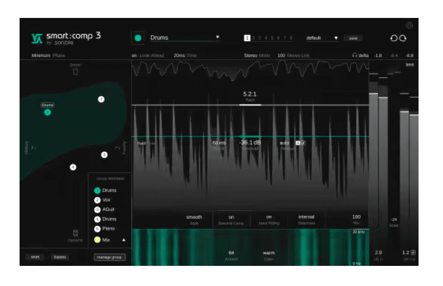Select group member 4 Drums
The image size is (443, 286).
click(x=105, y=219)
